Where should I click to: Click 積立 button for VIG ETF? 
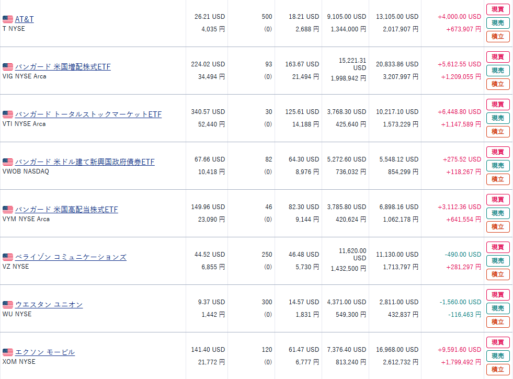(497, 84)
